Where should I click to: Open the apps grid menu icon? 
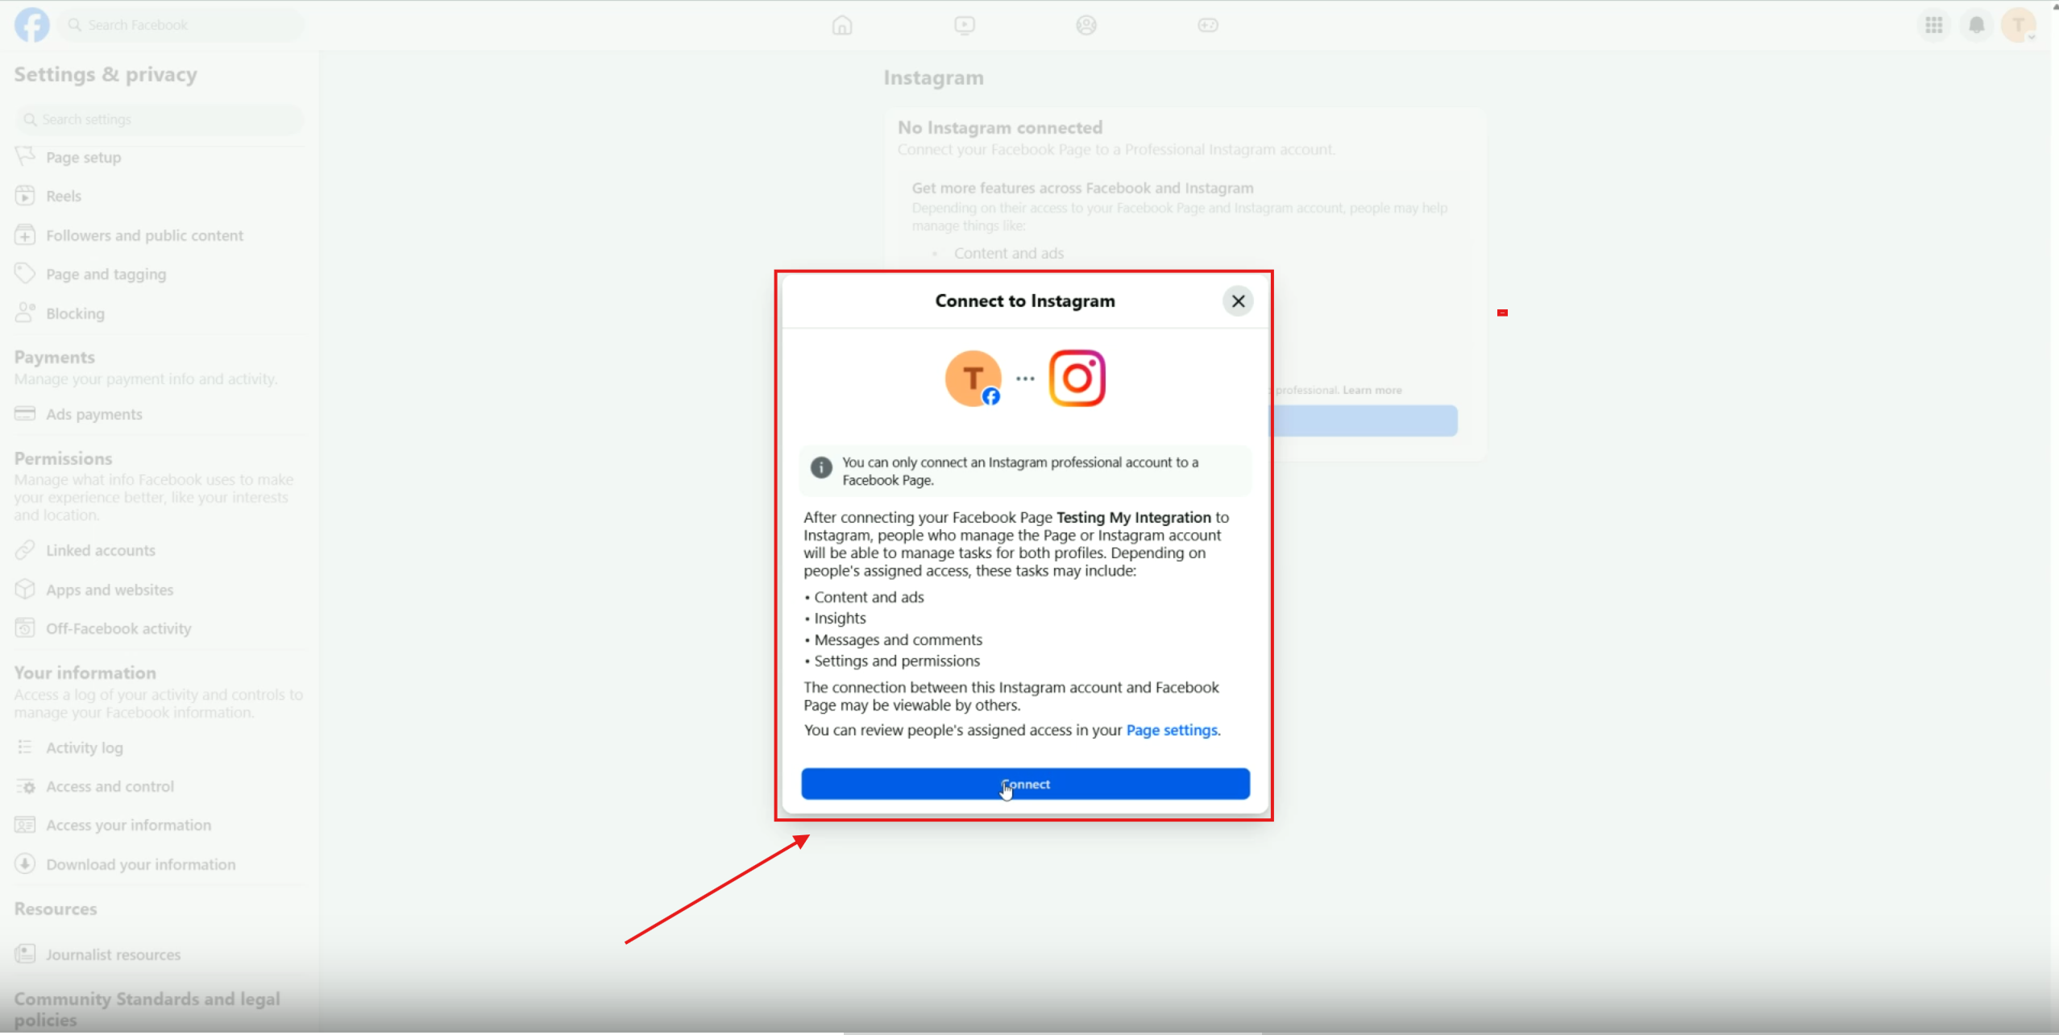tap(1934, 25)
